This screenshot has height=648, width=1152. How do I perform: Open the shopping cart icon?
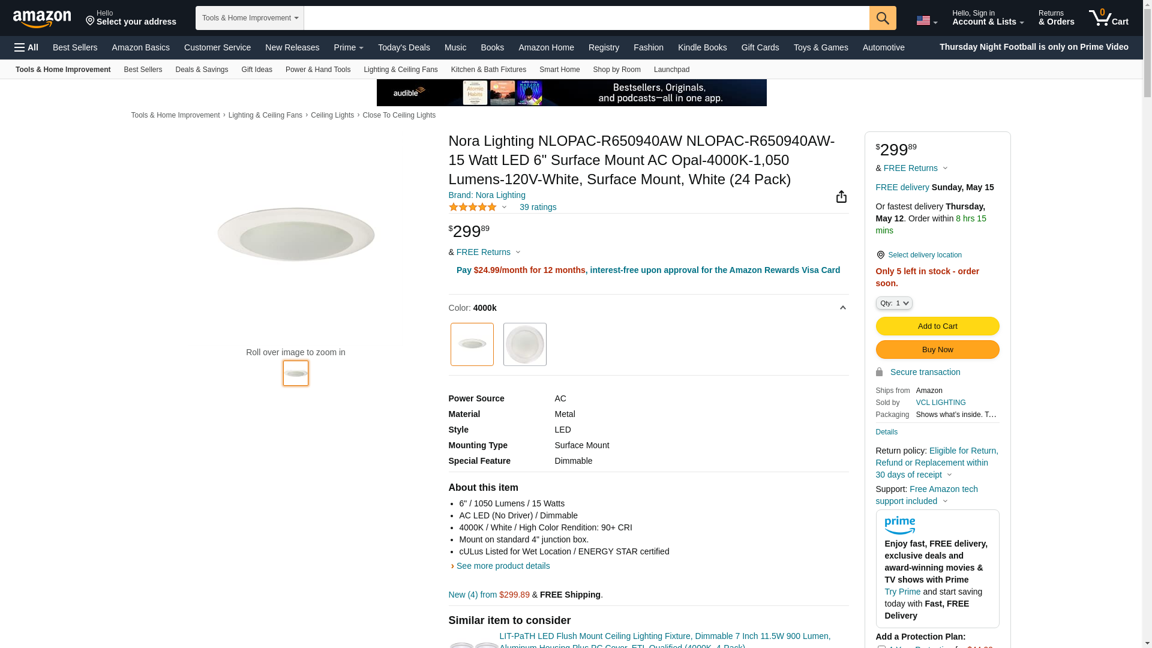(1108, 18)
